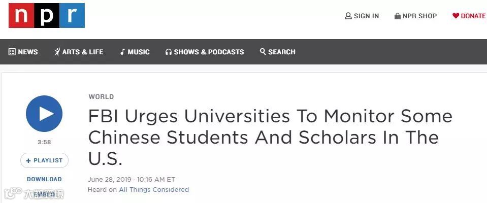Click the Arts & Life dancer icon
The width and height of the screenshot is (487, 203).
click(57, 52)
